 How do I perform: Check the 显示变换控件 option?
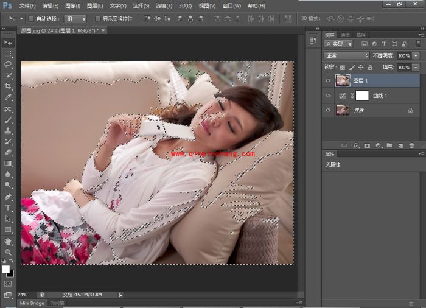tap(98, 19)
